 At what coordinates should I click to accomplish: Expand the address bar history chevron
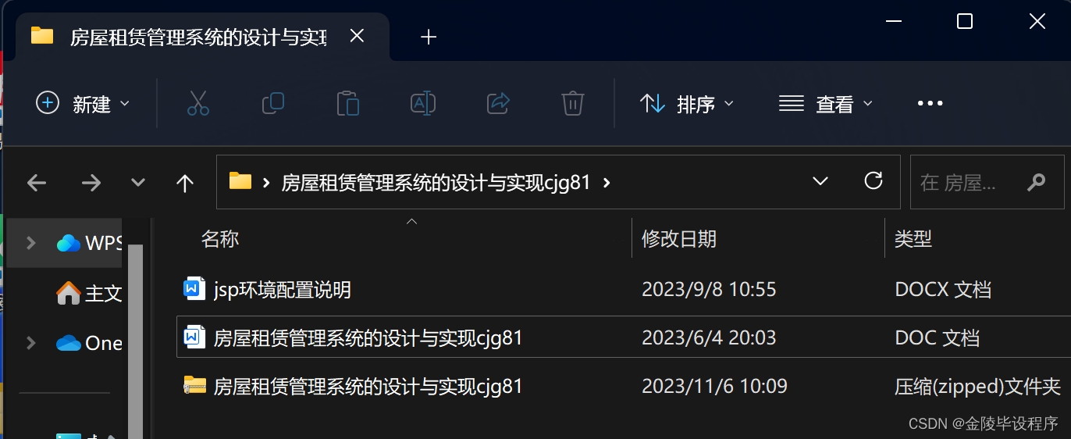[x=820, y=182]
